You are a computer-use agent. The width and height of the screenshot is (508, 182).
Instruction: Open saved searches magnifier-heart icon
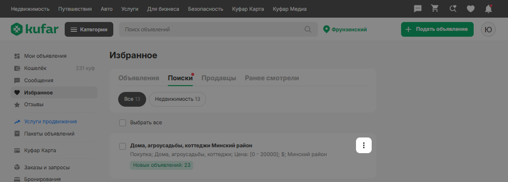pyautogui.click(x=453, y=9)
